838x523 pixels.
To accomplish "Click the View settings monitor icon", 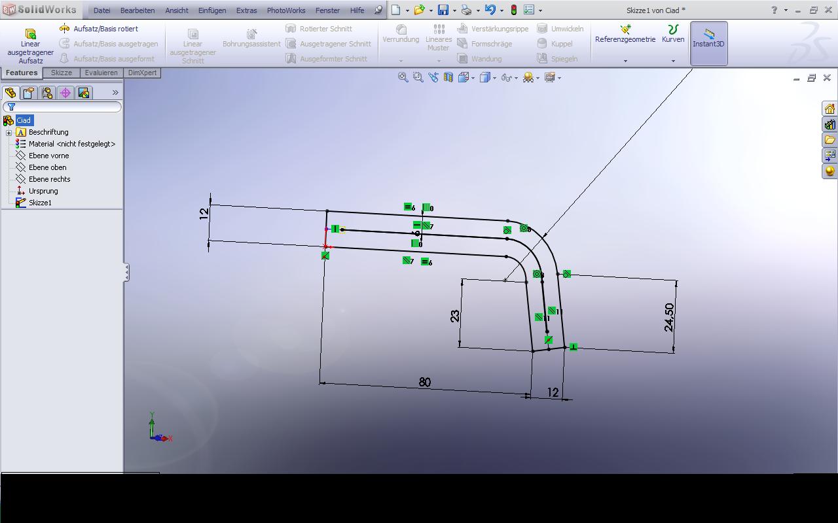I will [x=549, y=77].
